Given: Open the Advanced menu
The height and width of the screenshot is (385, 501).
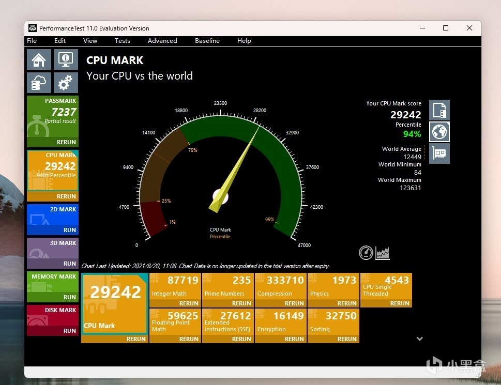Looking at the screenshot, I should point(162,40).
